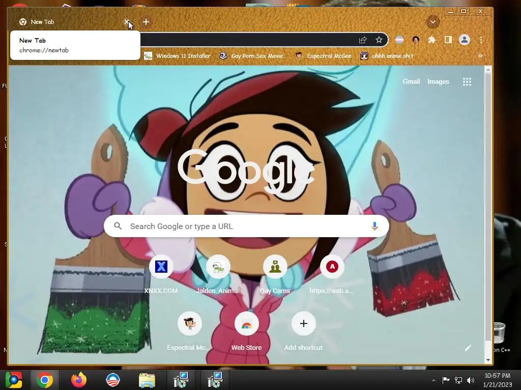
Task: Open File Explorer from the taskbar
Action: (x=147, y=380)
